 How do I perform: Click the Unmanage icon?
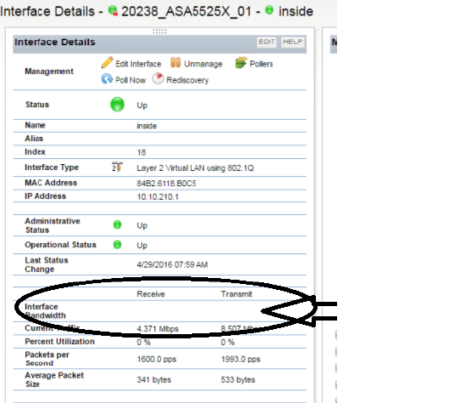(176, 63)
